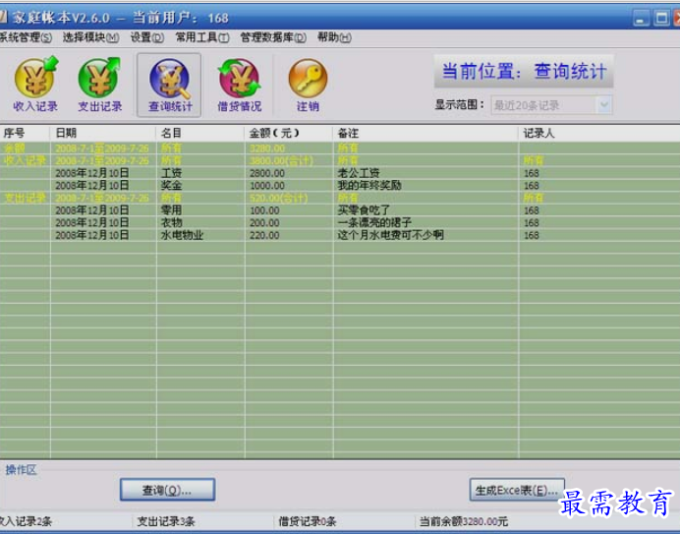This screenshot has height=534, width=680.
Task: Click the 200.00 amount cell
Action: click(264, 222)
